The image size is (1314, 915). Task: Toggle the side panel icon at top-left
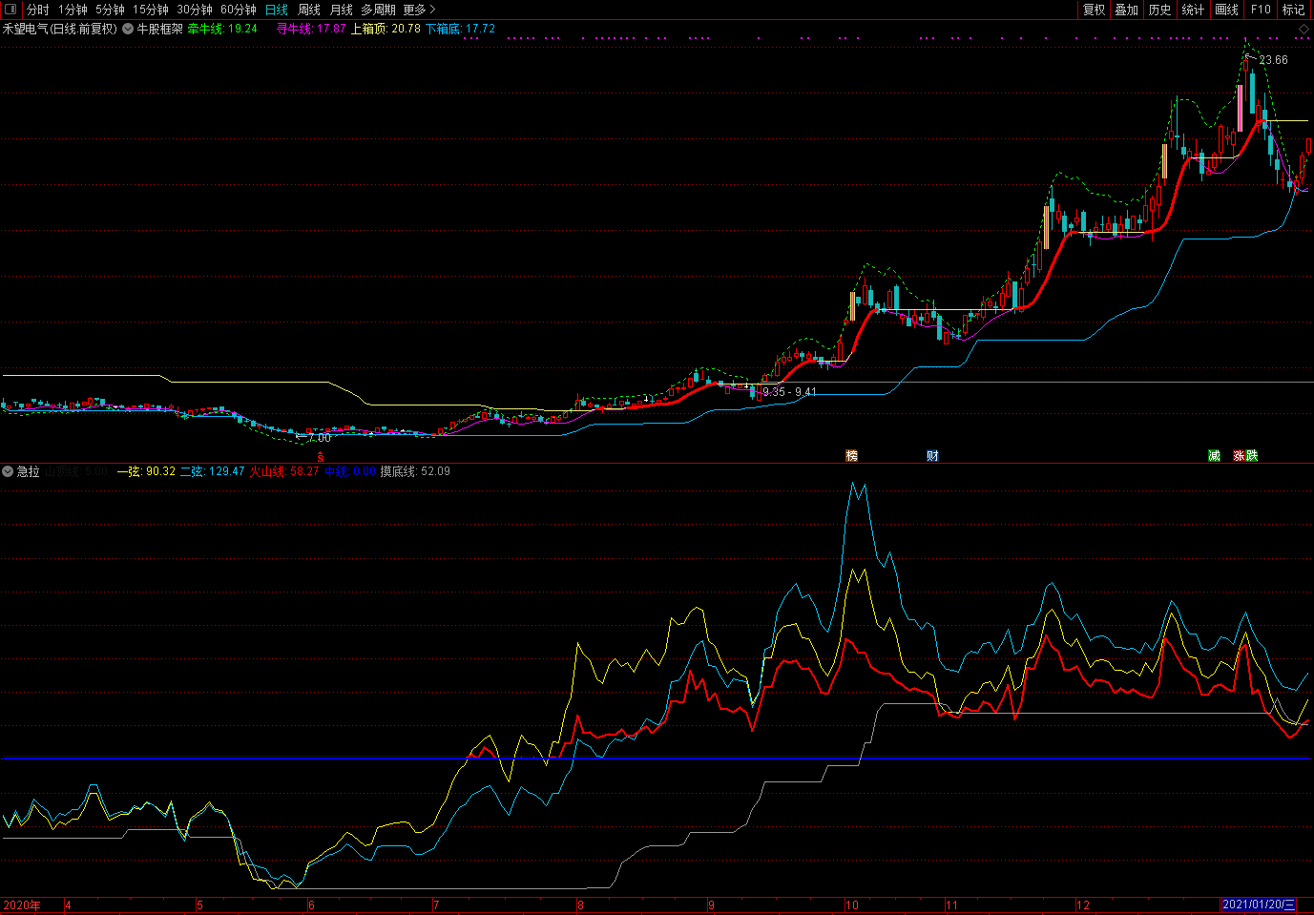pos(10,10)
